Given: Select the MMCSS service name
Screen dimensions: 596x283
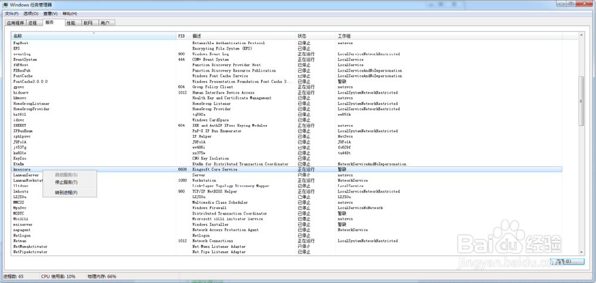Looking at the screenshot, I should point(18,203).
